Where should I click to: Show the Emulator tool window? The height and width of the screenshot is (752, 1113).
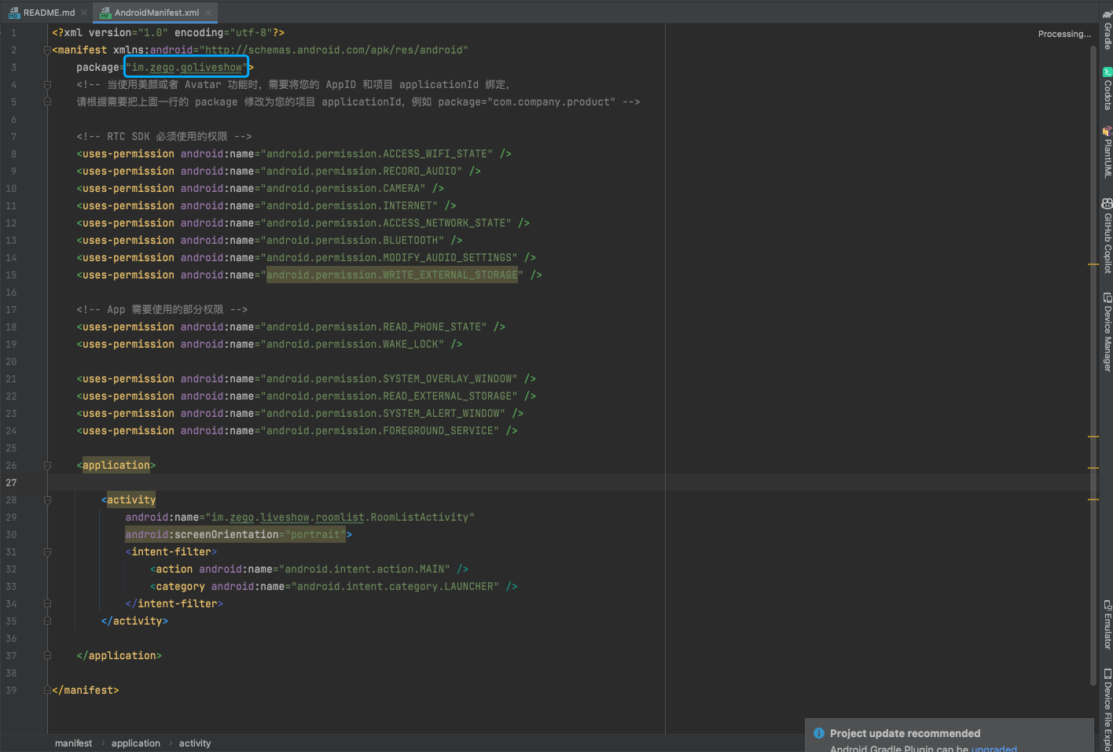1107,625
